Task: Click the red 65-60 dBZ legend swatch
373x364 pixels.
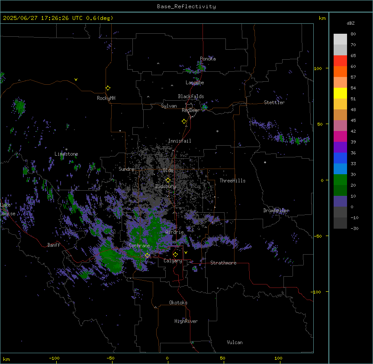Action: pos(340,61)
